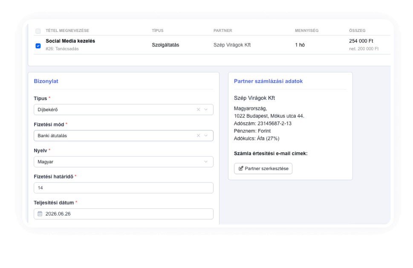Select the Social Media kezelés item name
Screen dimensions: 413x268
(70, 41)
